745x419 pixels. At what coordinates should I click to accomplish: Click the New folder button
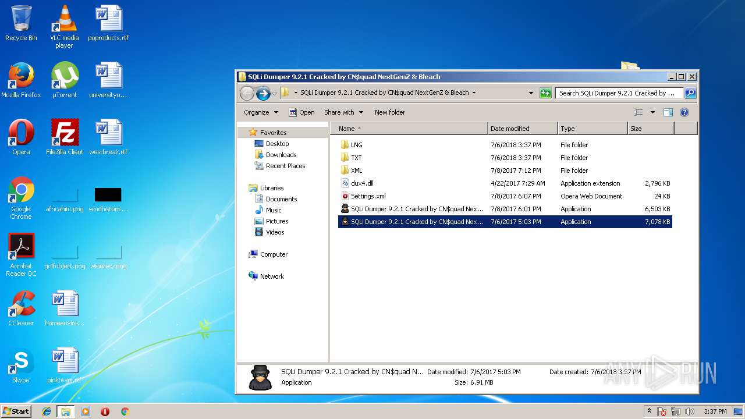click(390, 112)
